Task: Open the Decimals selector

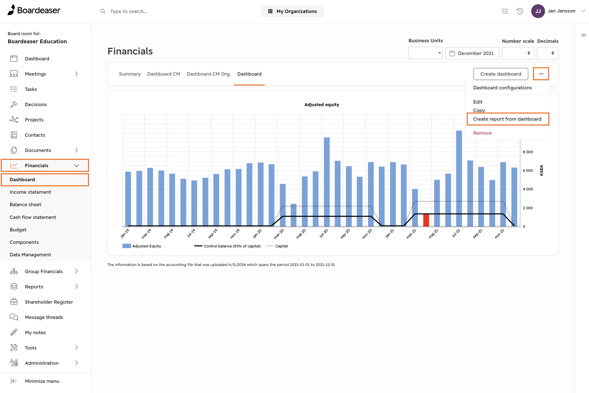Action: 548,53
